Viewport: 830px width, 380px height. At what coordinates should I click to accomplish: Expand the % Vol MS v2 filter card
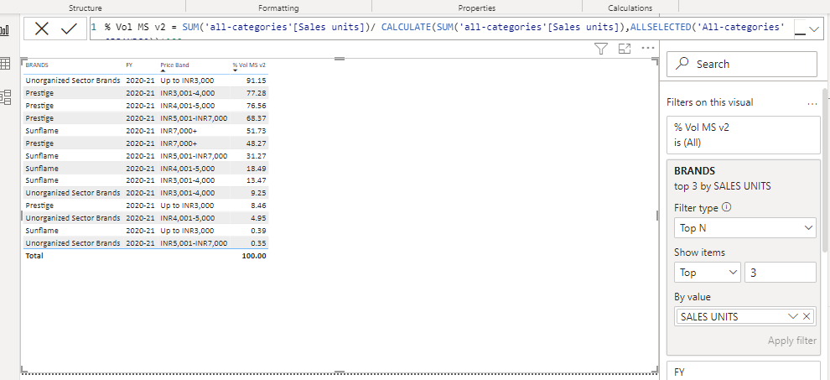tap(744, 134)
